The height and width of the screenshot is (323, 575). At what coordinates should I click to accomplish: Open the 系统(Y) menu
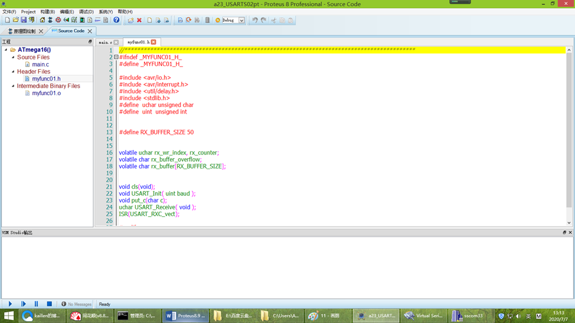click(106, 12)
